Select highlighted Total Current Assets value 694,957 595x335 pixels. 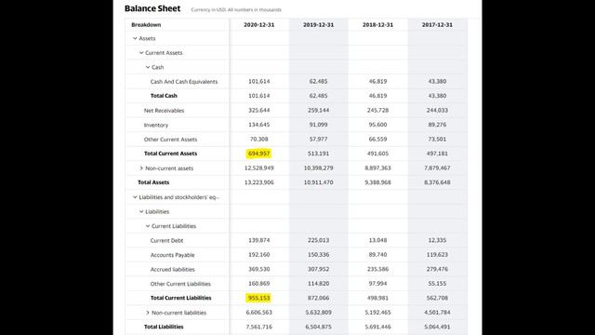pos(258,154)
